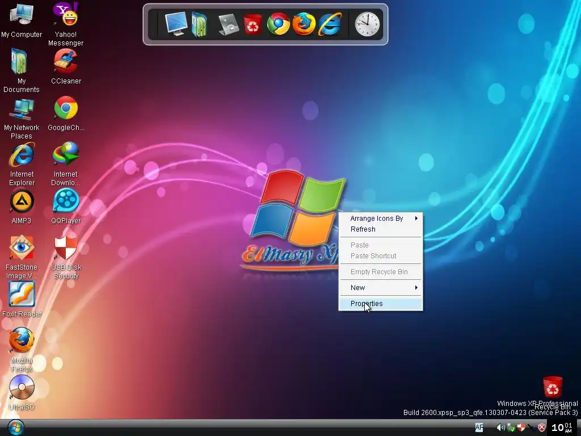The image size is (581, 436).
Task: Select Internet Explorer desktop icon
Action: coord(22,165)
